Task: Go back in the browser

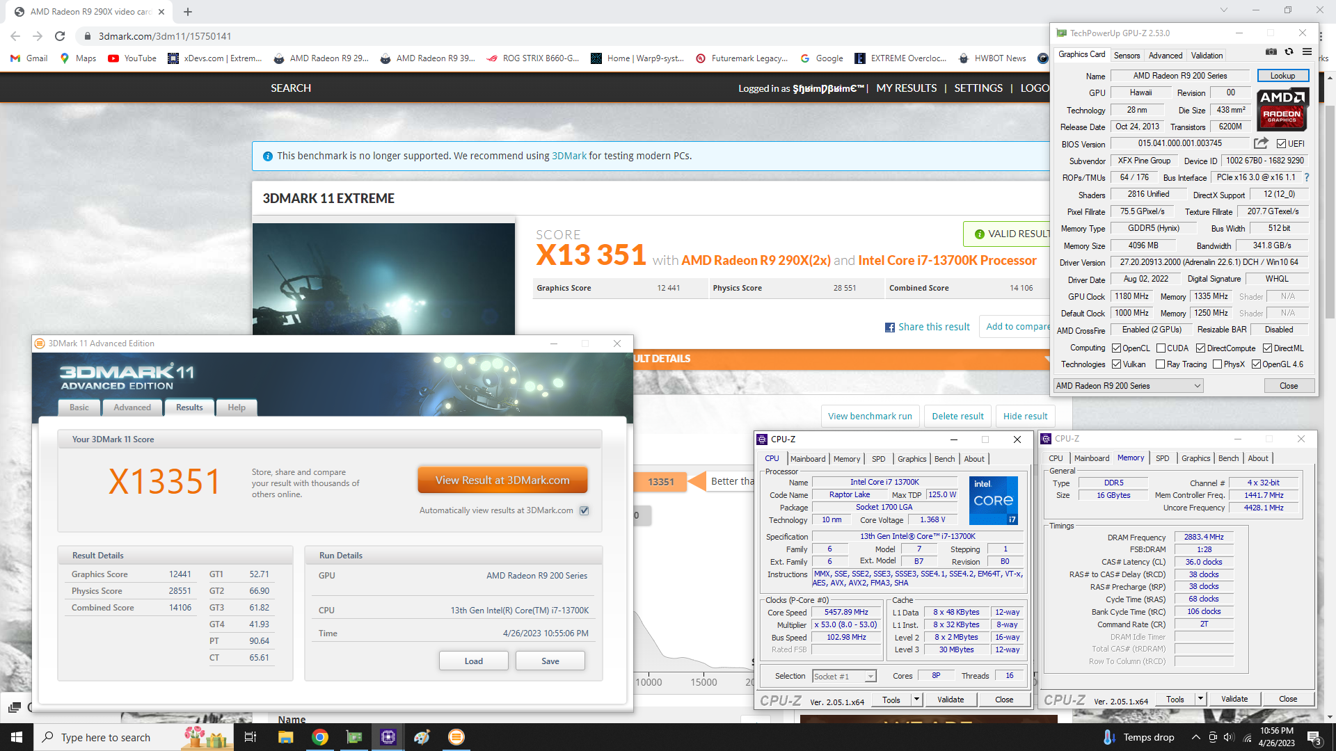Action: tap(15, 36)
